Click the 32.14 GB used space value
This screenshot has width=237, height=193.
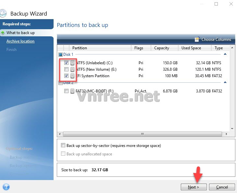(x=203, y=63)
